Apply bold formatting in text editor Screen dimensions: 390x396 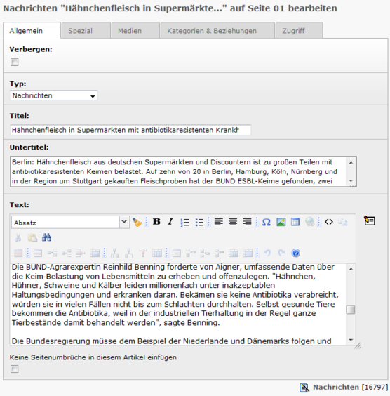point(156,222)
